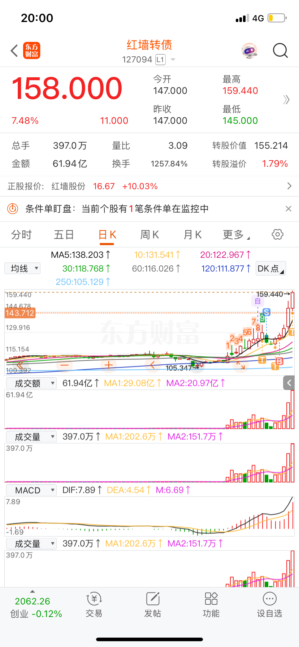Tap the diagonal expand chart icon

point(240,365)
